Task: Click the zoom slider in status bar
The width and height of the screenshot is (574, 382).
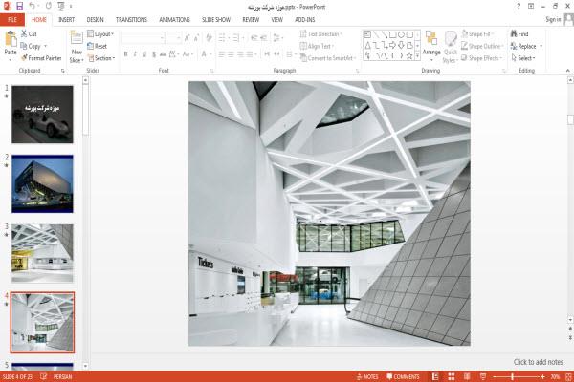Action: click(x=518, y=376)
